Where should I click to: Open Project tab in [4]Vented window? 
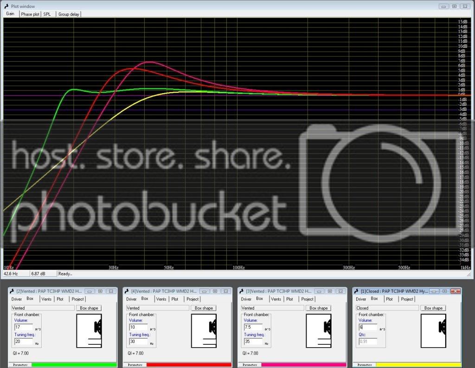193,299
